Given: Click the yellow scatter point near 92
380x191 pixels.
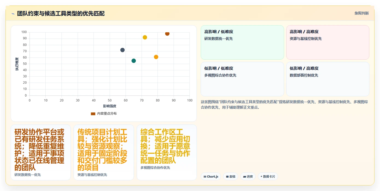Looking at the screenshot, I should pyautogui.click(x=145, y=37).
